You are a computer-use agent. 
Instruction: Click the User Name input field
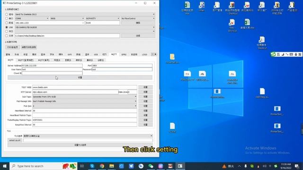(x=52, y=69)
